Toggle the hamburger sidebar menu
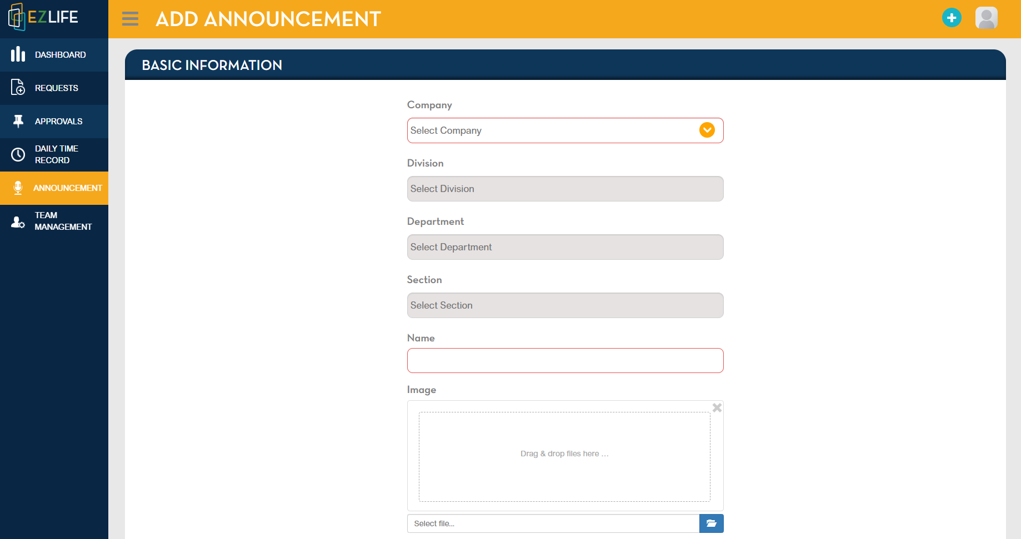Screen dimensions: 1021x539 coord(130,19)
